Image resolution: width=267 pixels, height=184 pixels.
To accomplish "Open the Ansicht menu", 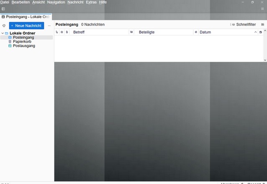I will pyautogui.click(x=39, y=2).
